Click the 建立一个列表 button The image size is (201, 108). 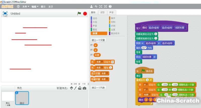pyautogui.click(x=98, y=88)
